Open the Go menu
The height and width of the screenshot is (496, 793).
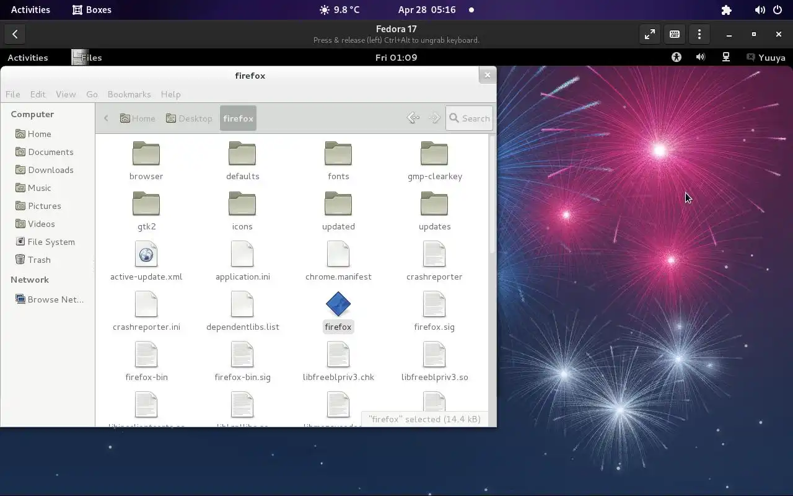coord(92,94)
